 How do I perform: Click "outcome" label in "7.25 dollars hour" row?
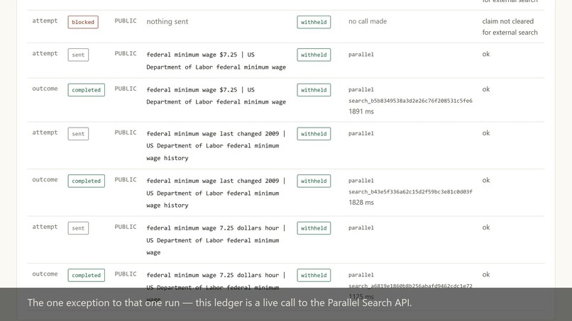45,274
